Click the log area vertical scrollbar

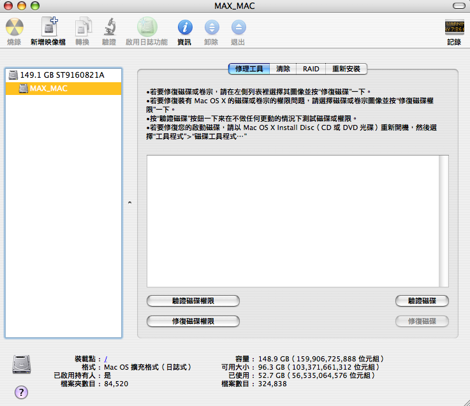tap(444, 221)
